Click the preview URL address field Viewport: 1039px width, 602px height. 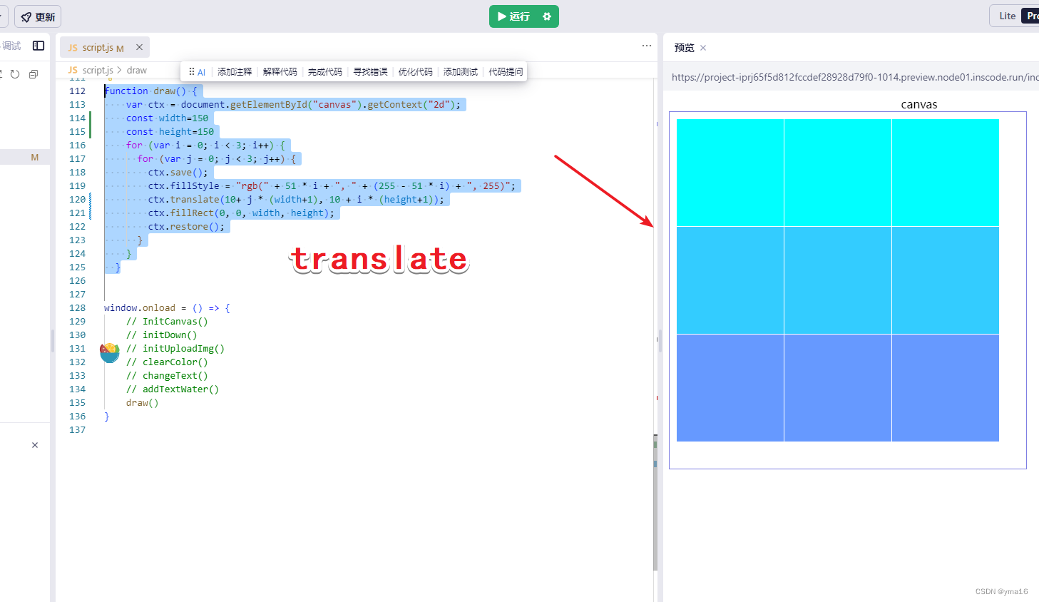point(854,77)
